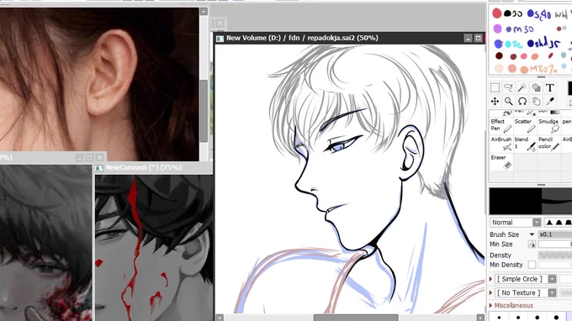This screenshot has width=572, height=321.
Task: Select the smallest brush size preset dot
Action: click(x=499, y=318)
